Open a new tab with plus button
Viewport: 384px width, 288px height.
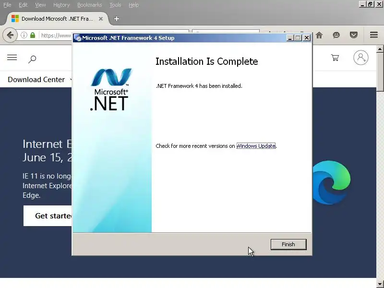[117, 19]
